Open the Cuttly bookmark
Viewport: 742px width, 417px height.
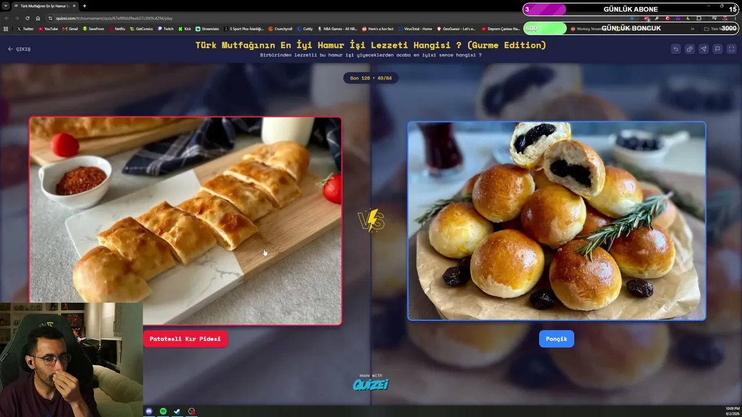click(305, 28)
